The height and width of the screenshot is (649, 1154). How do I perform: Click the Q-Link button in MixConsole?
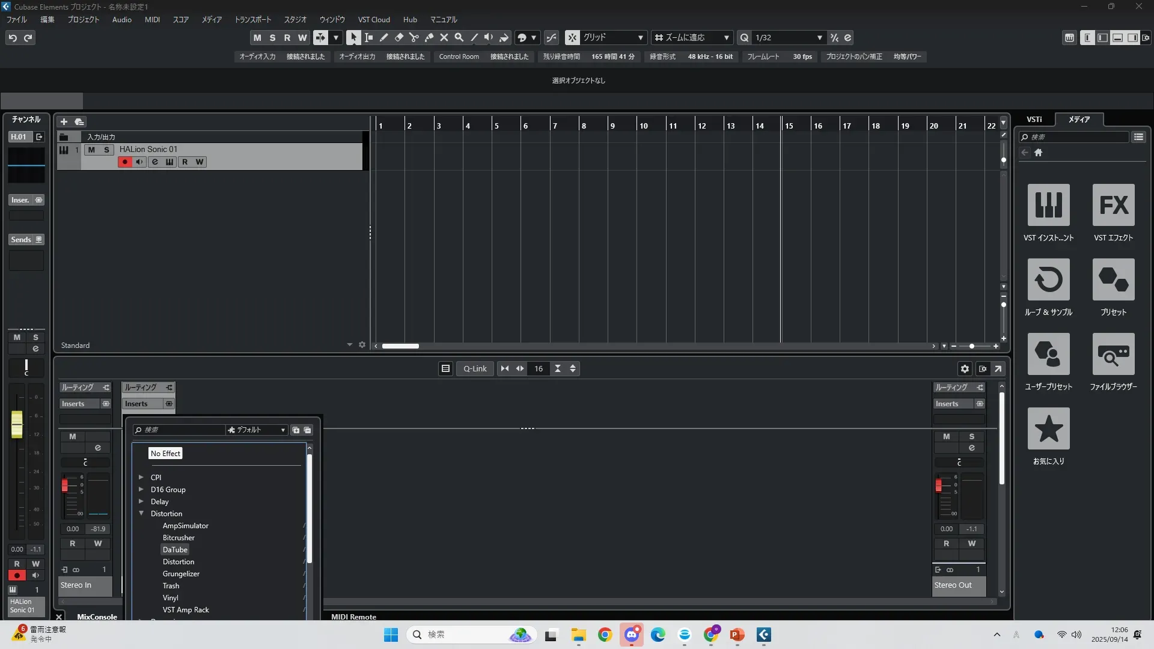(475, 368)
